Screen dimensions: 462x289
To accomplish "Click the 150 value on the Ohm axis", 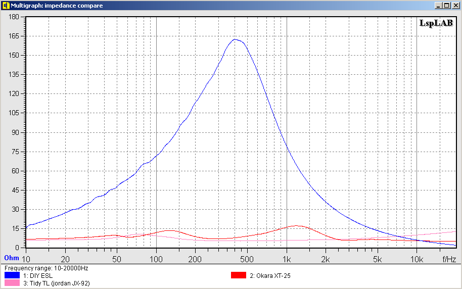I will coord(14,55).
